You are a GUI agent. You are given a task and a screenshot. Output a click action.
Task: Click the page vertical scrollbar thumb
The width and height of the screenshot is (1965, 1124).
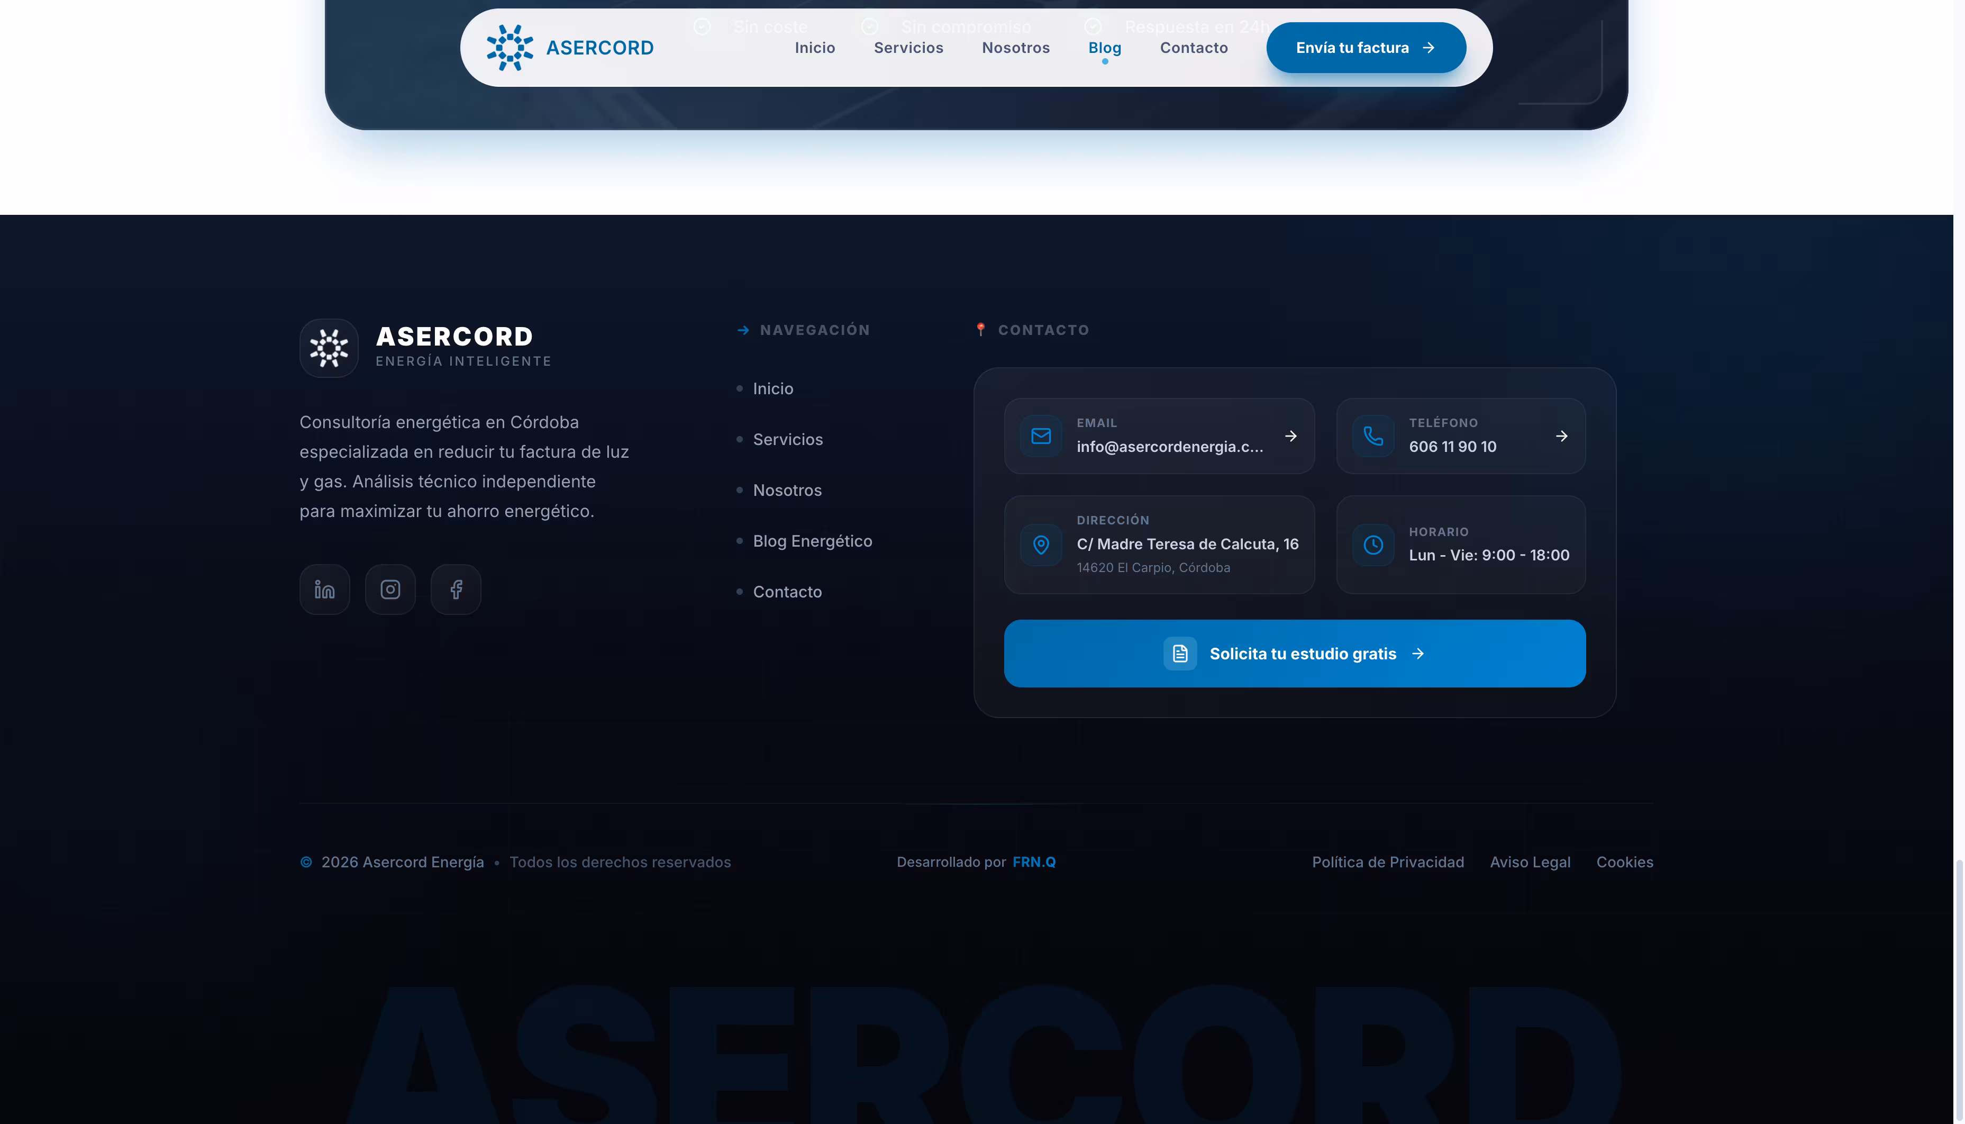[1958, 991]
